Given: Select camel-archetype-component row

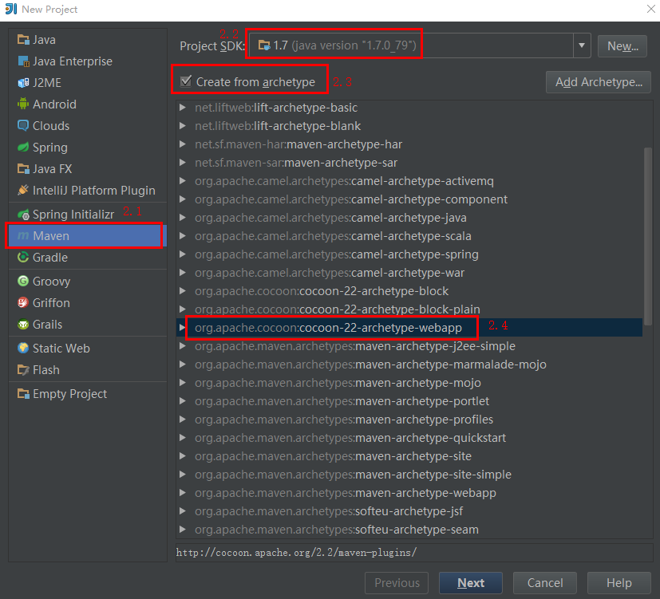Looking at the screenshot, I should coord(409,199).
